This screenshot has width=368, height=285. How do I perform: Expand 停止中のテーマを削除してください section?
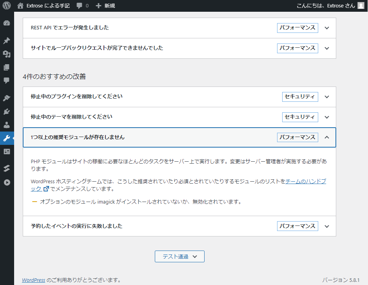pos(327,117)
